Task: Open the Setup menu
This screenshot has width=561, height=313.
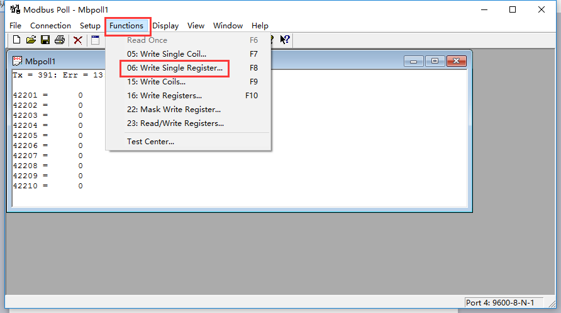Action: pos(90,26)
